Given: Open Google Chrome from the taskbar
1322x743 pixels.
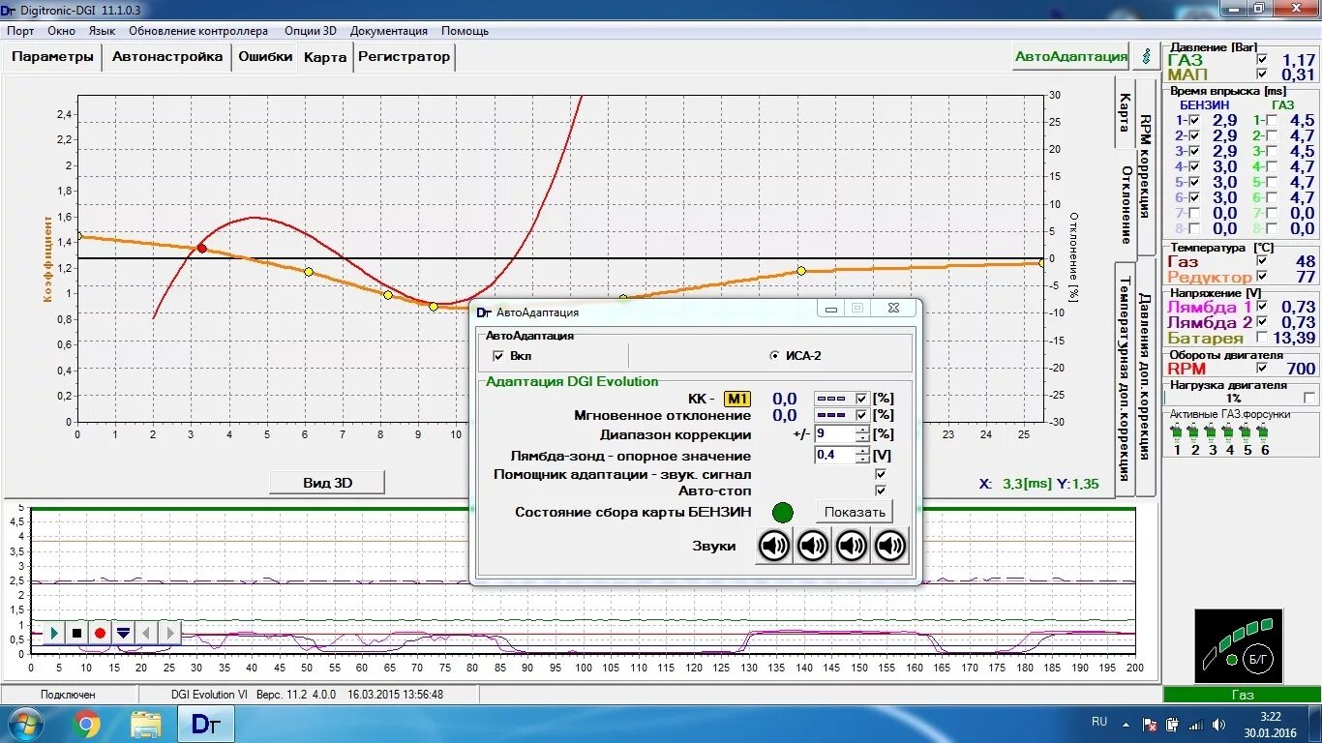Looking at the screenshot, I should tap(85, 724).
